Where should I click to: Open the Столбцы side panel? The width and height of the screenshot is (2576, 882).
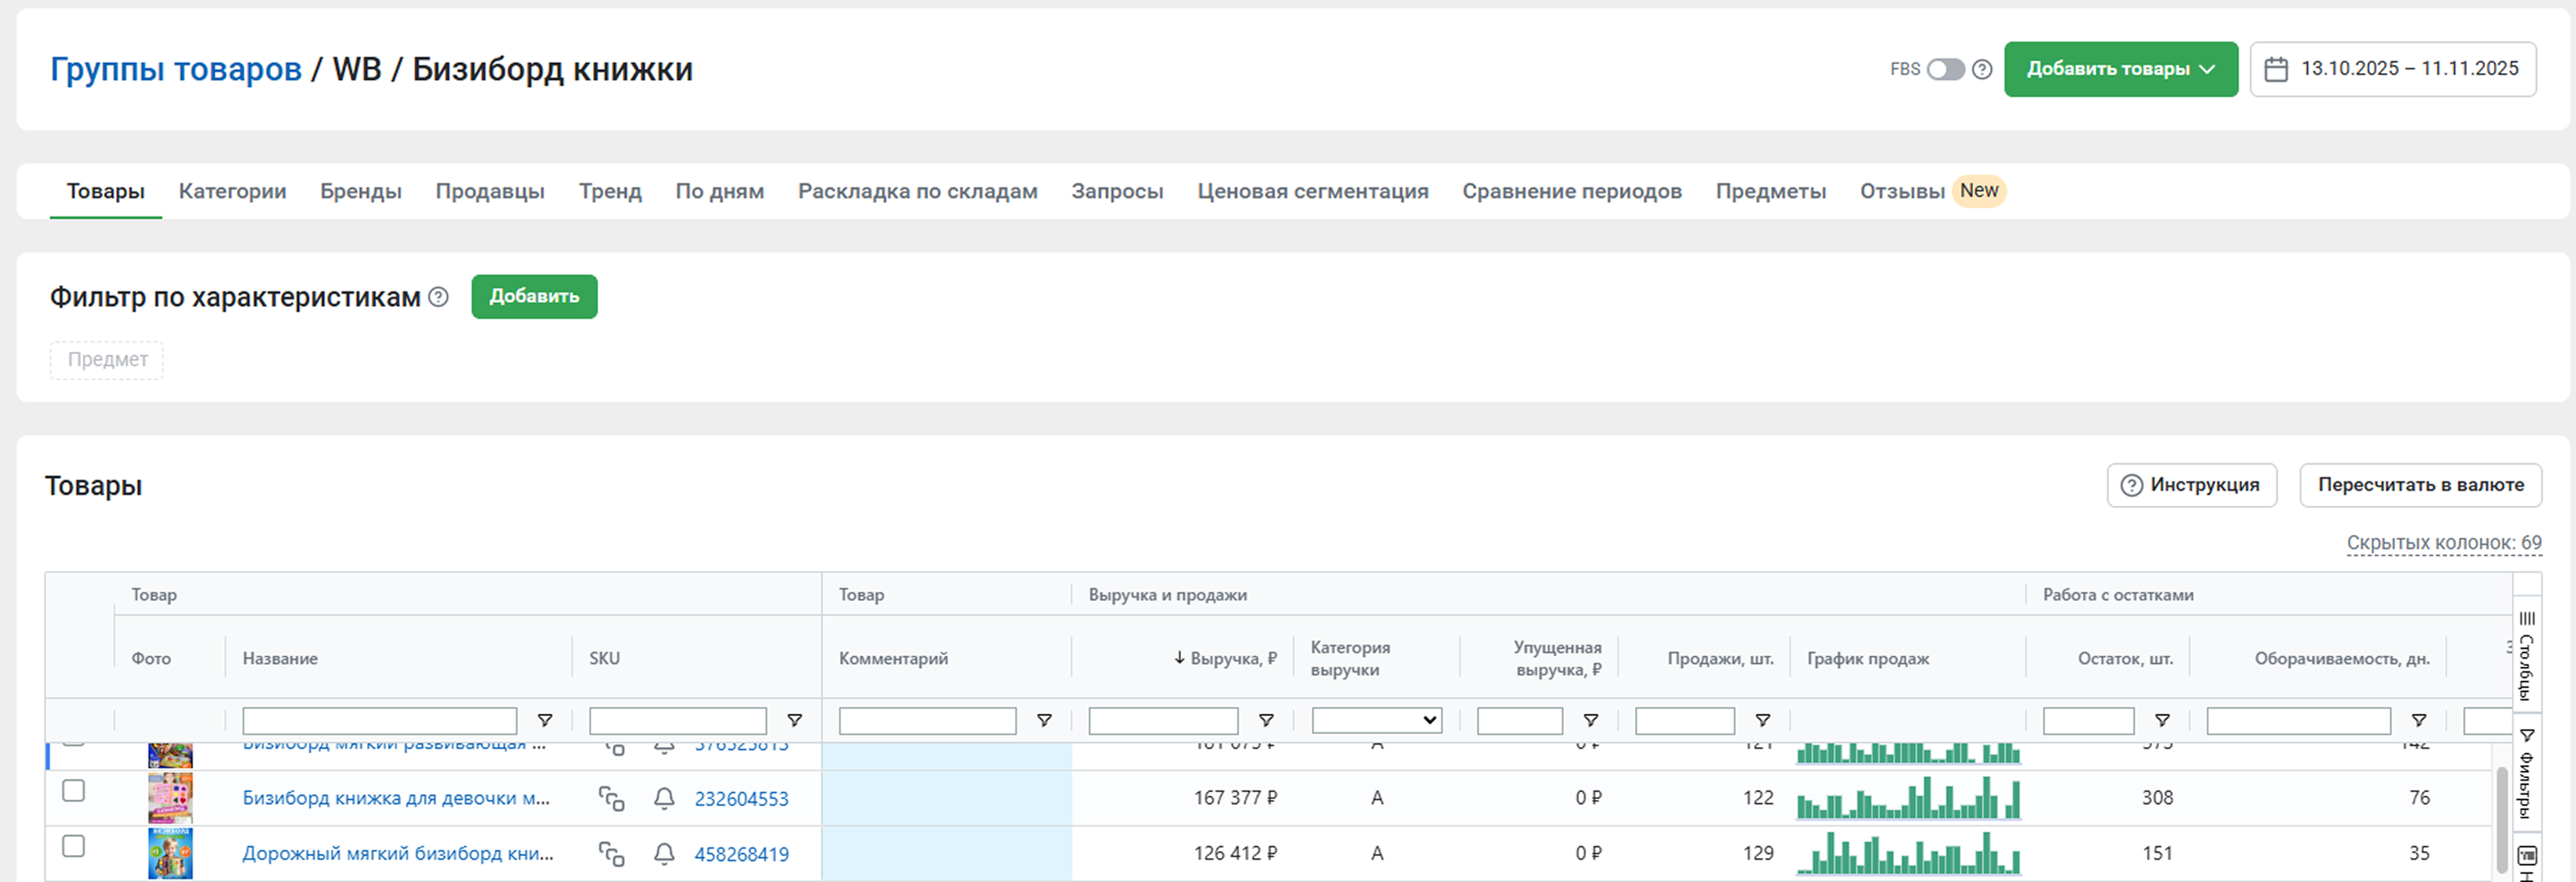(2526, 654)
